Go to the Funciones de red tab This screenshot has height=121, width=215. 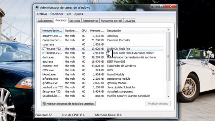click(x=111, y=21)
